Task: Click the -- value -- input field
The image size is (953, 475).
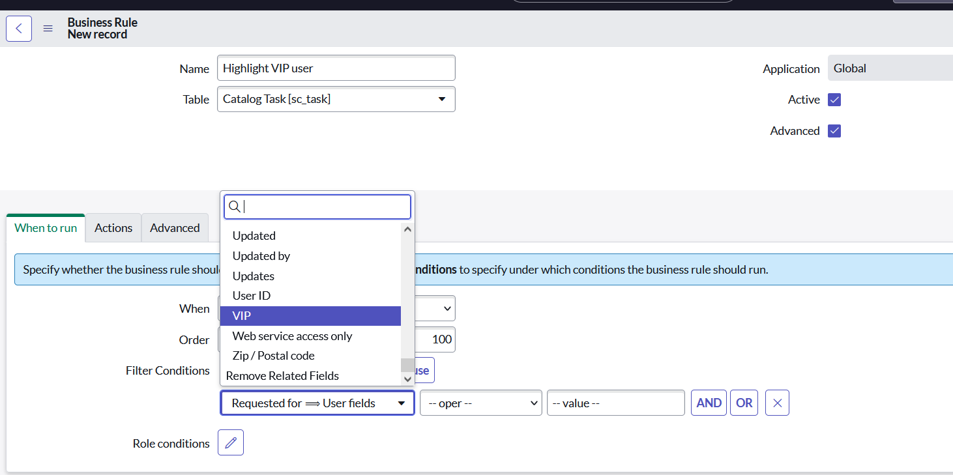Action: pos(615,403)
